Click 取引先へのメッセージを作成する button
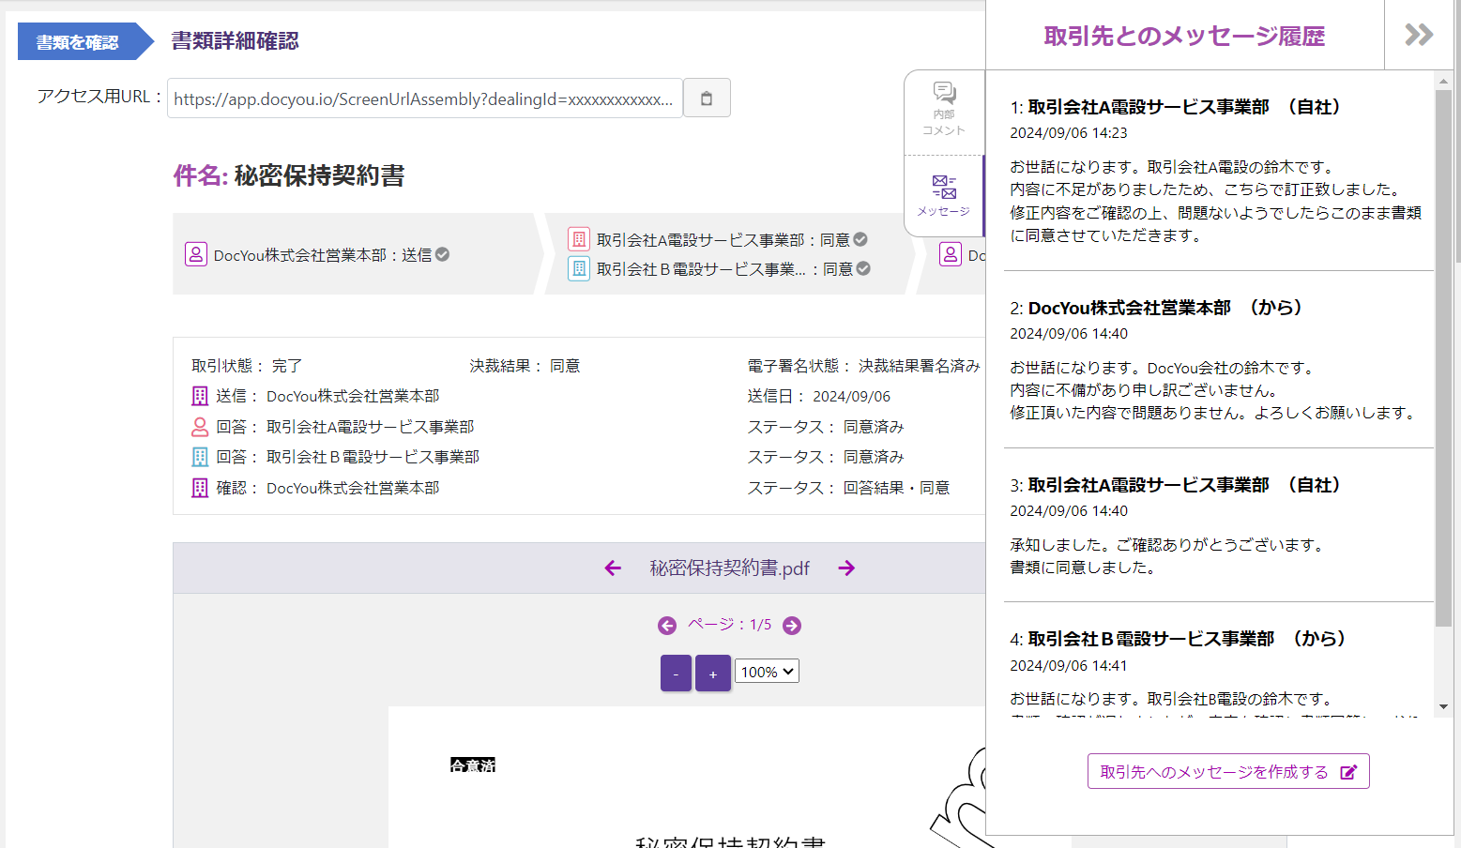Screen dimensions: 1461x848 click(1227, 771)
